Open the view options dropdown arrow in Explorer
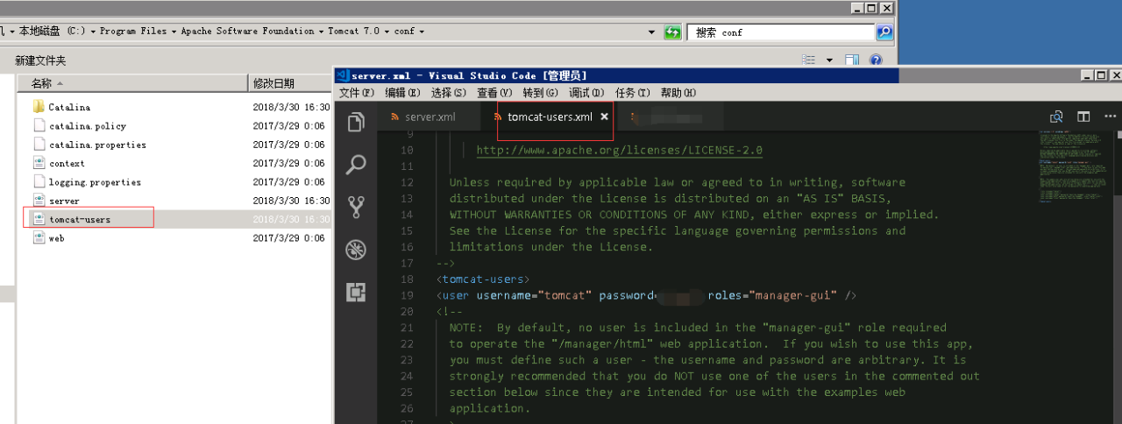The width and height of the screenshot is (1122, 424). (830, 60)
